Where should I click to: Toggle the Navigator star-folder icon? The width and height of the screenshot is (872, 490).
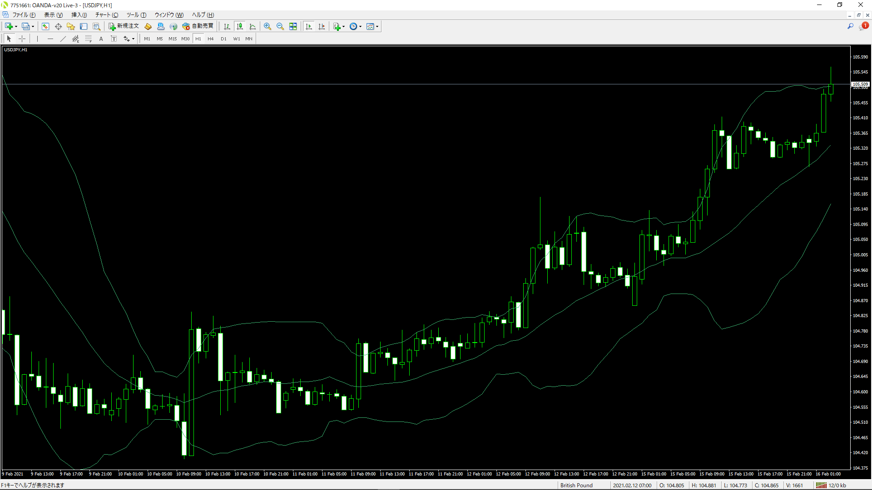[x=71, y=26]
